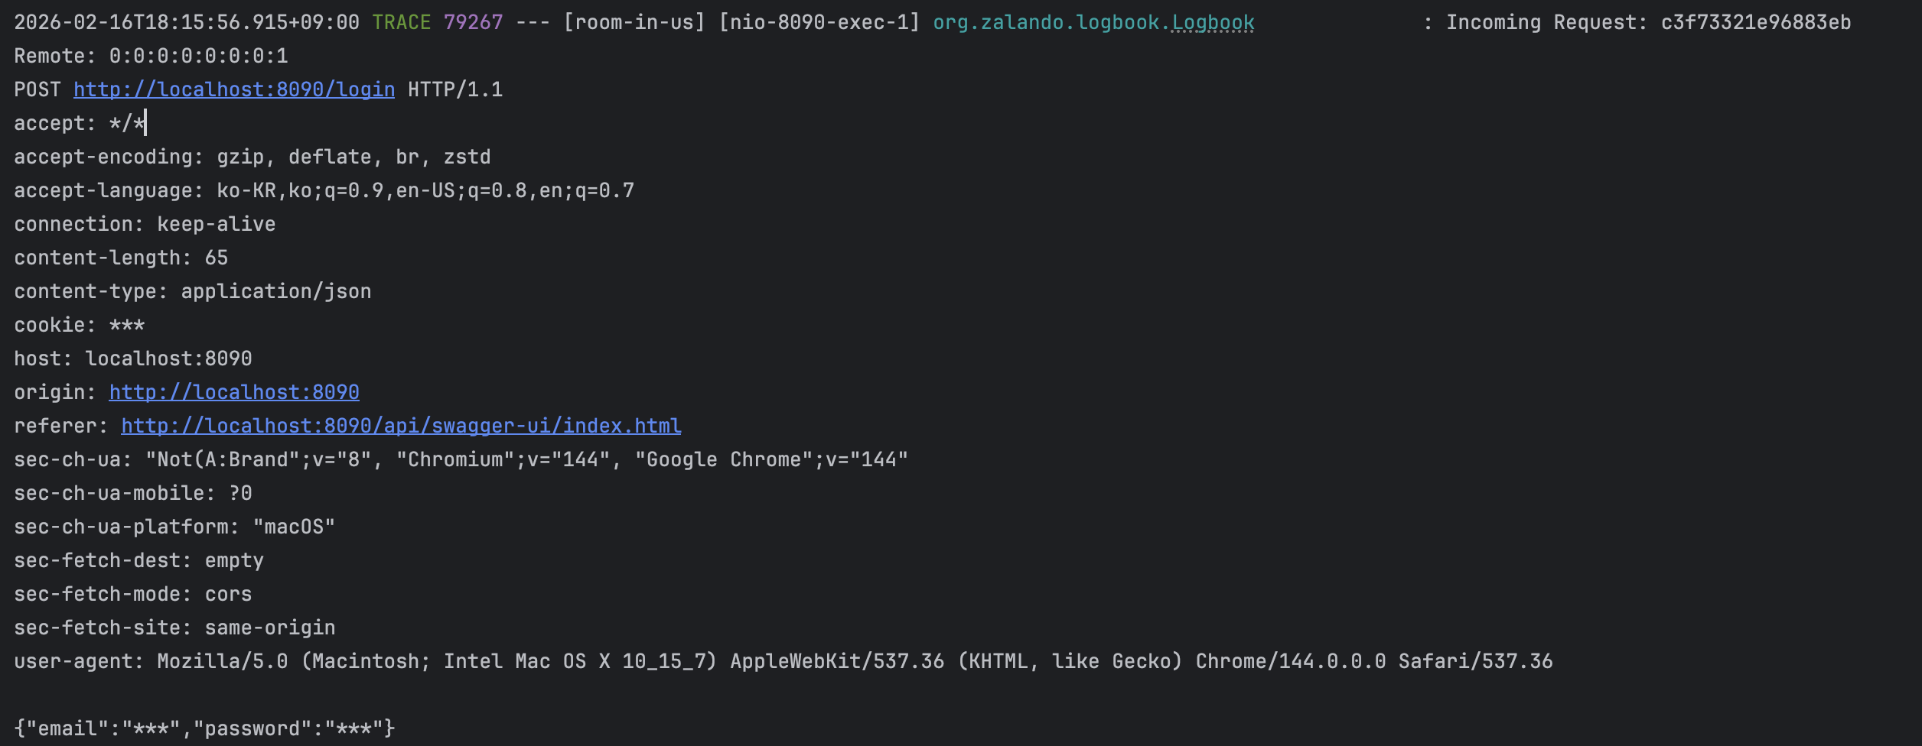1922x746 pixels.
Task: Place cursor on accept-encoding header line
Action: point(252,157)
